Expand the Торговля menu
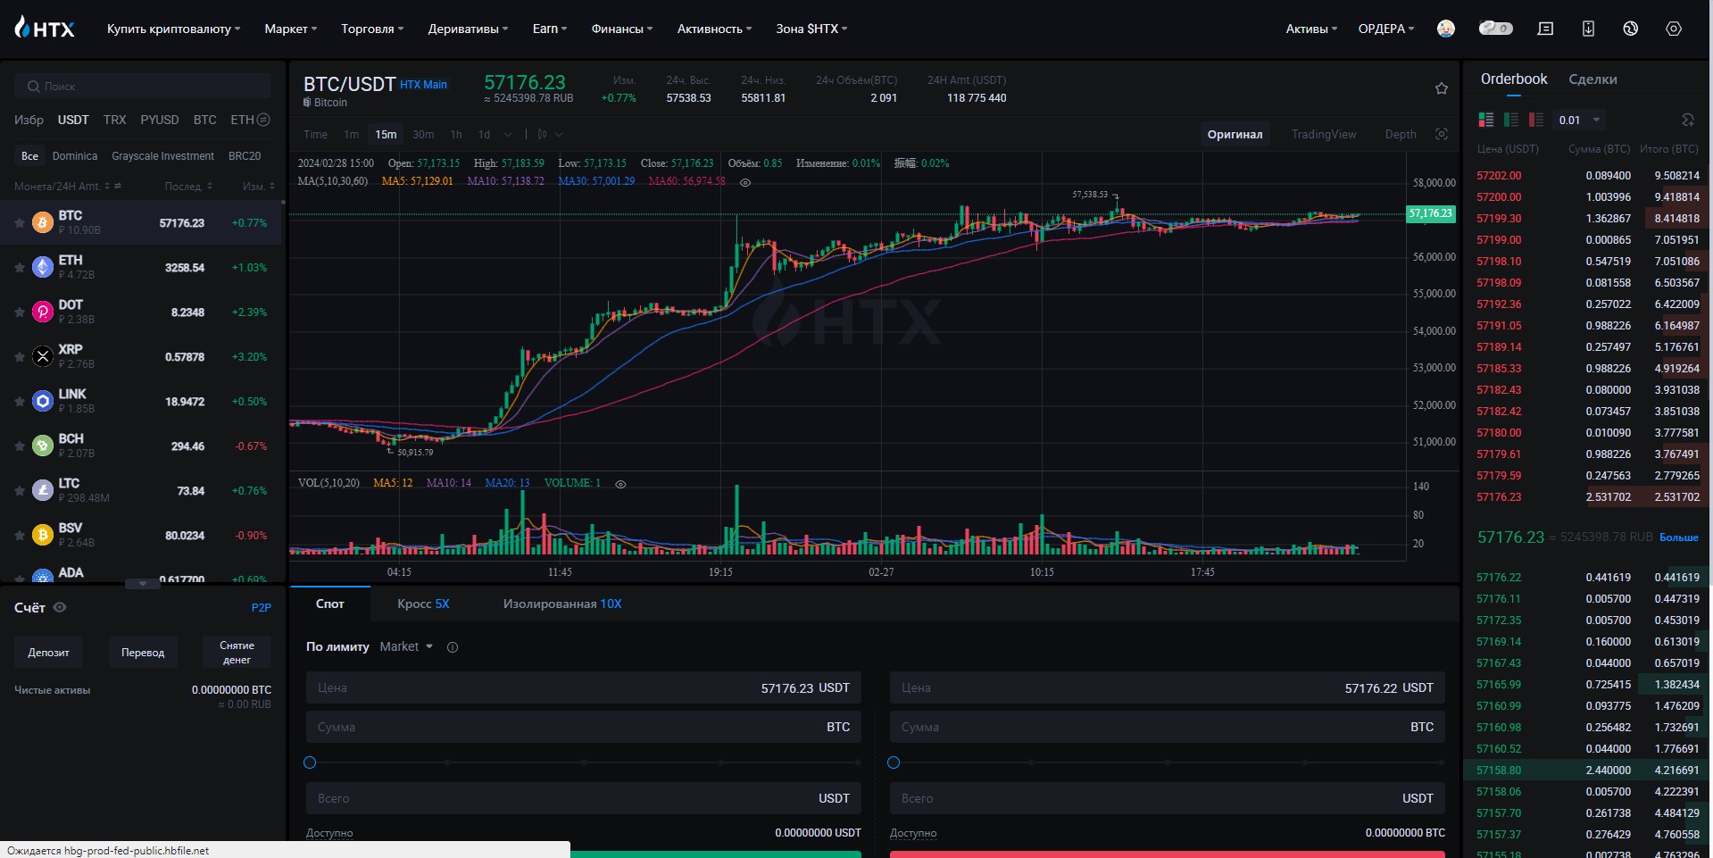This screenshot has height=858, width=1713. [372, 29]
